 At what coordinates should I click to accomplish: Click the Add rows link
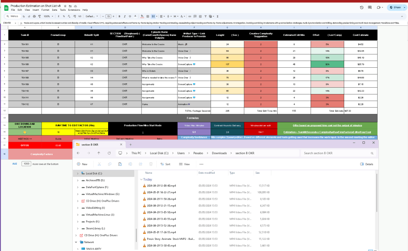pyautogui.click(x=15, y=164)
